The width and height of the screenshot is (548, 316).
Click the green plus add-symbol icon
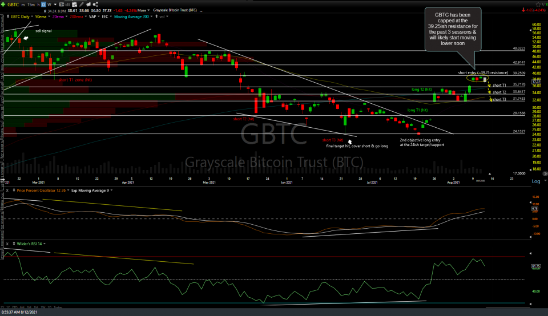3,5
